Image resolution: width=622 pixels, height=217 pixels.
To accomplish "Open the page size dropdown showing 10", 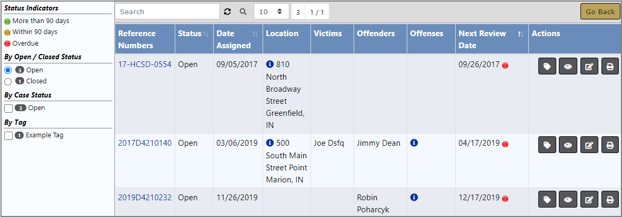I will pos(271,12).
